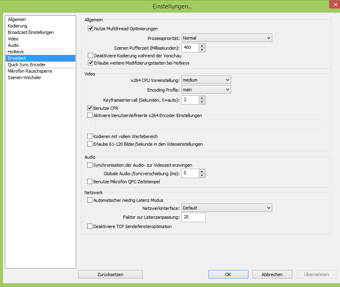Click the Keyframeintervall value field
Viewport: 340px width, 287px height.
point(190,100)
